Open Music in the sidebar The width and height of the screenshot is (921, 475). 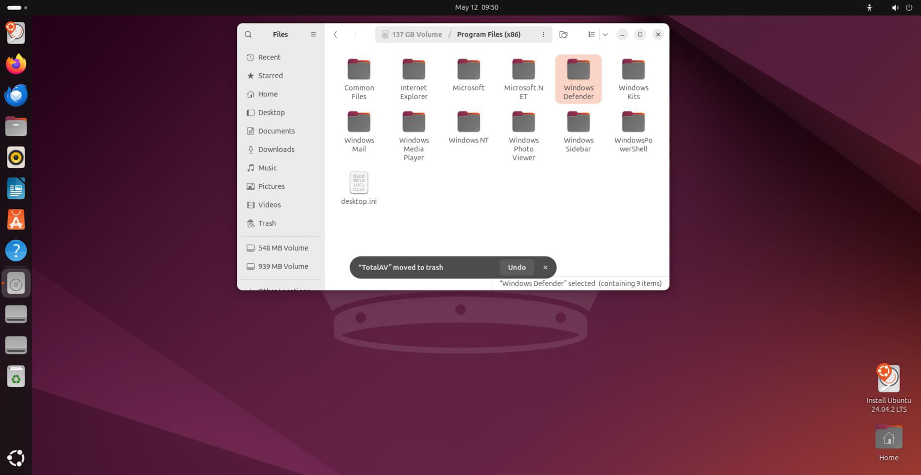point(281,168)
